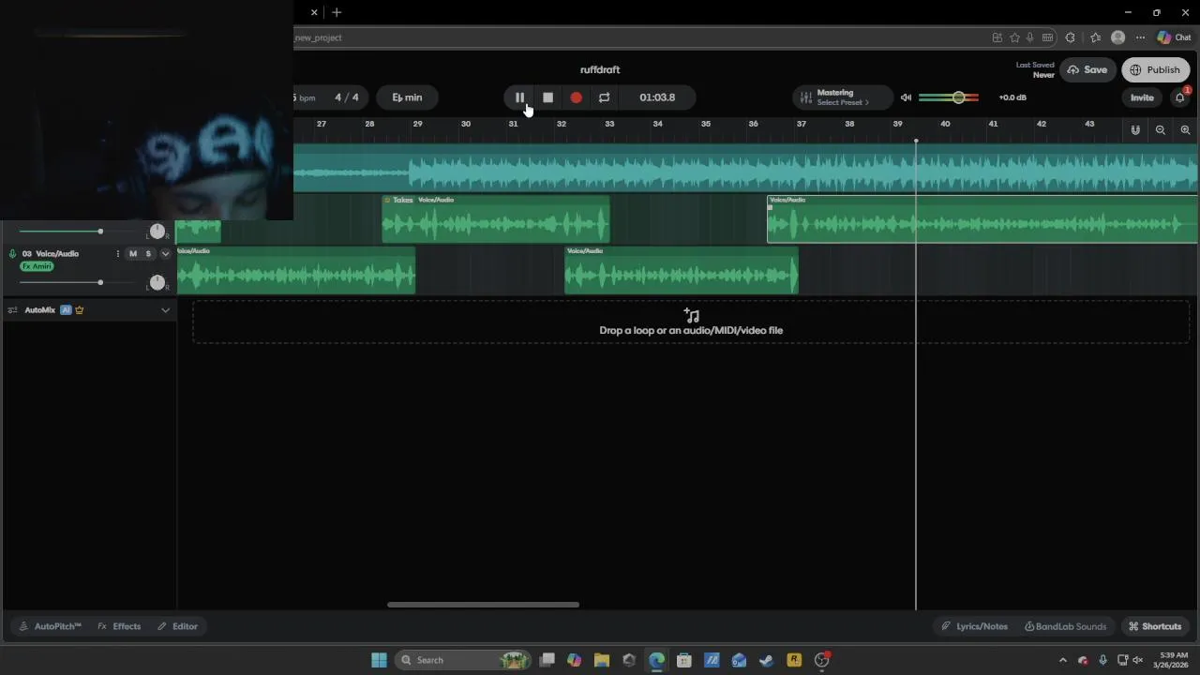Click the taskbar Search box
Image resolution: width=1200 pixels, height=675 pixels.
pos(463,660)
